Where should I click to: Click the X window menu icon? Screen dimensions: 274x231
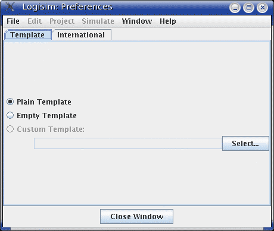click(10, 7)
